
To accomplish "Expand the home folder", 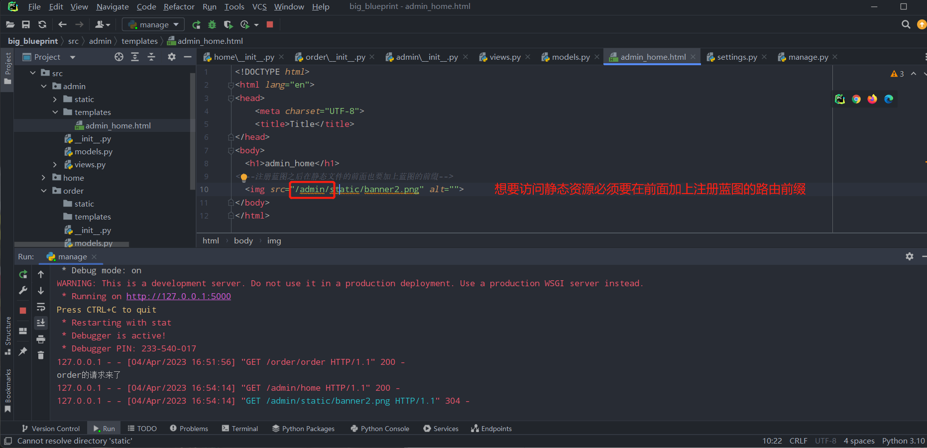I will click(x=44, y=178).
